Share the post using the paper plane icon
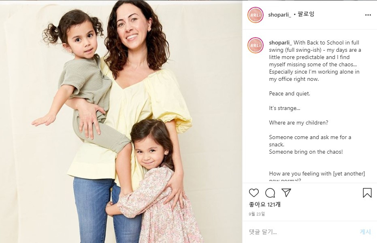Viewport: 377px width, 243px height. tap(286, 192)
